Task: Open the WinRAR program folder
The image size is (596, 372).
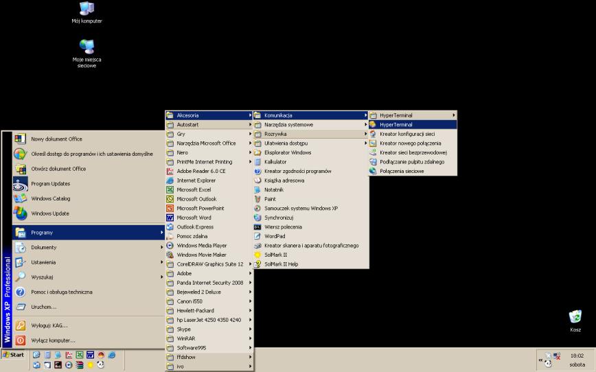Action: click(x=209, y=338)
